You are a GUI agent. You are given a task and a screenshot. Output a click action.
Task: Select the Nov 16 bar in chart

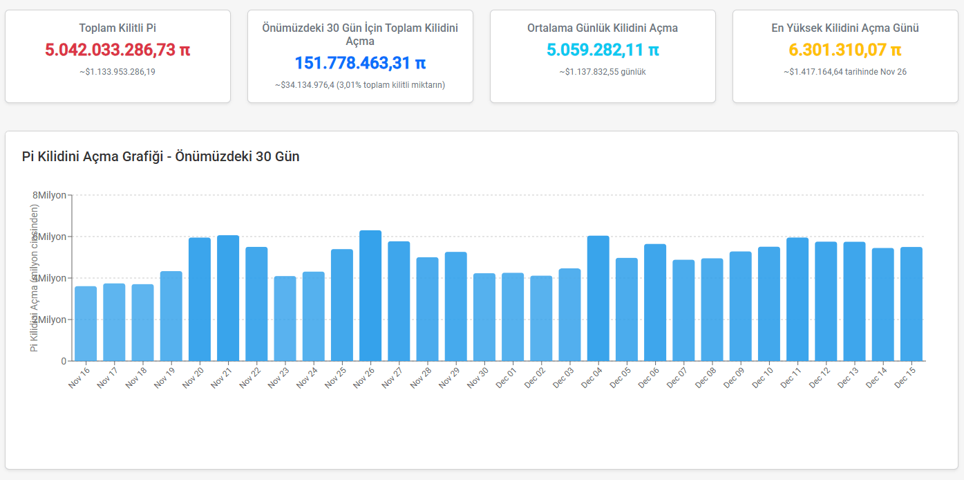pyautogui.click(x=86, y=324)
